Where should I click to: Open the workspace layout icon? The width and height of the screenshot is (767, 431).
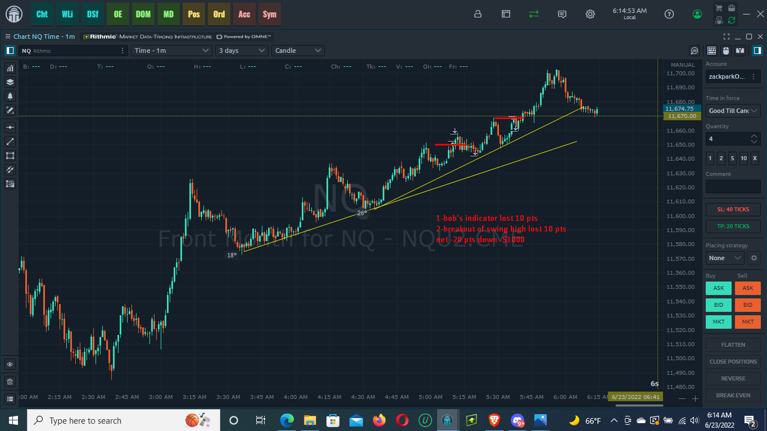(506, 14)
